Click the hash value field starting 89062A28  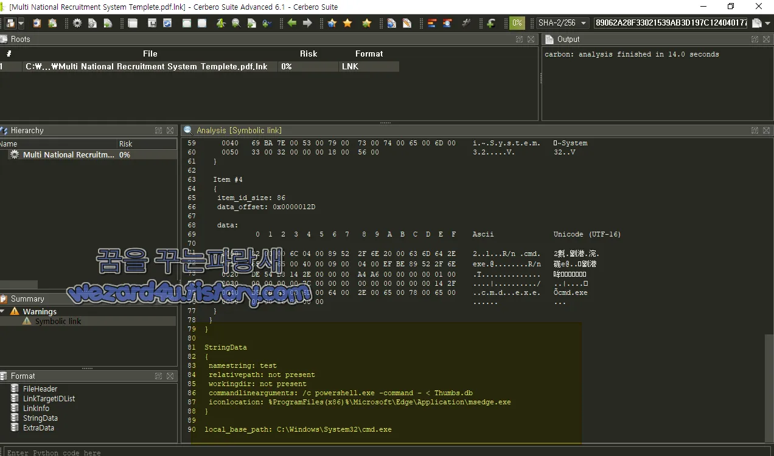(x=671, y=23)
